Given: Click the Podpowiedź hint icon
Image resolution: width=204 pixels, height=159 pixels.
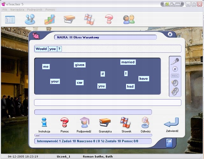Looking at the screenshot, I should pos(85,123).
